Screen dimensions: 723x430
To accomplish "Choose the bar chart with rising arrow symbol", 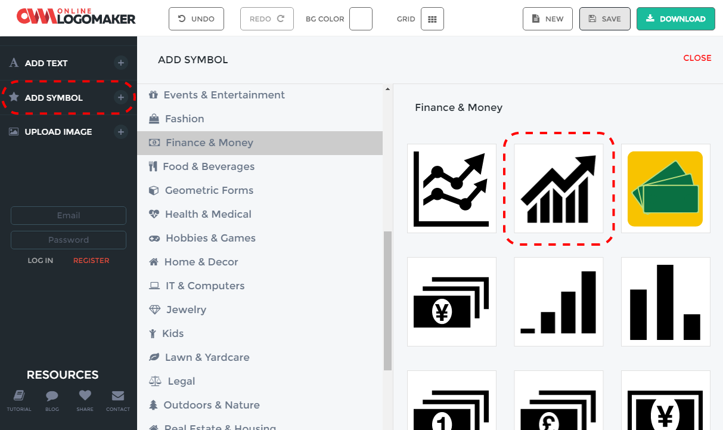I will pyautogui.click(x=558, y=188).
